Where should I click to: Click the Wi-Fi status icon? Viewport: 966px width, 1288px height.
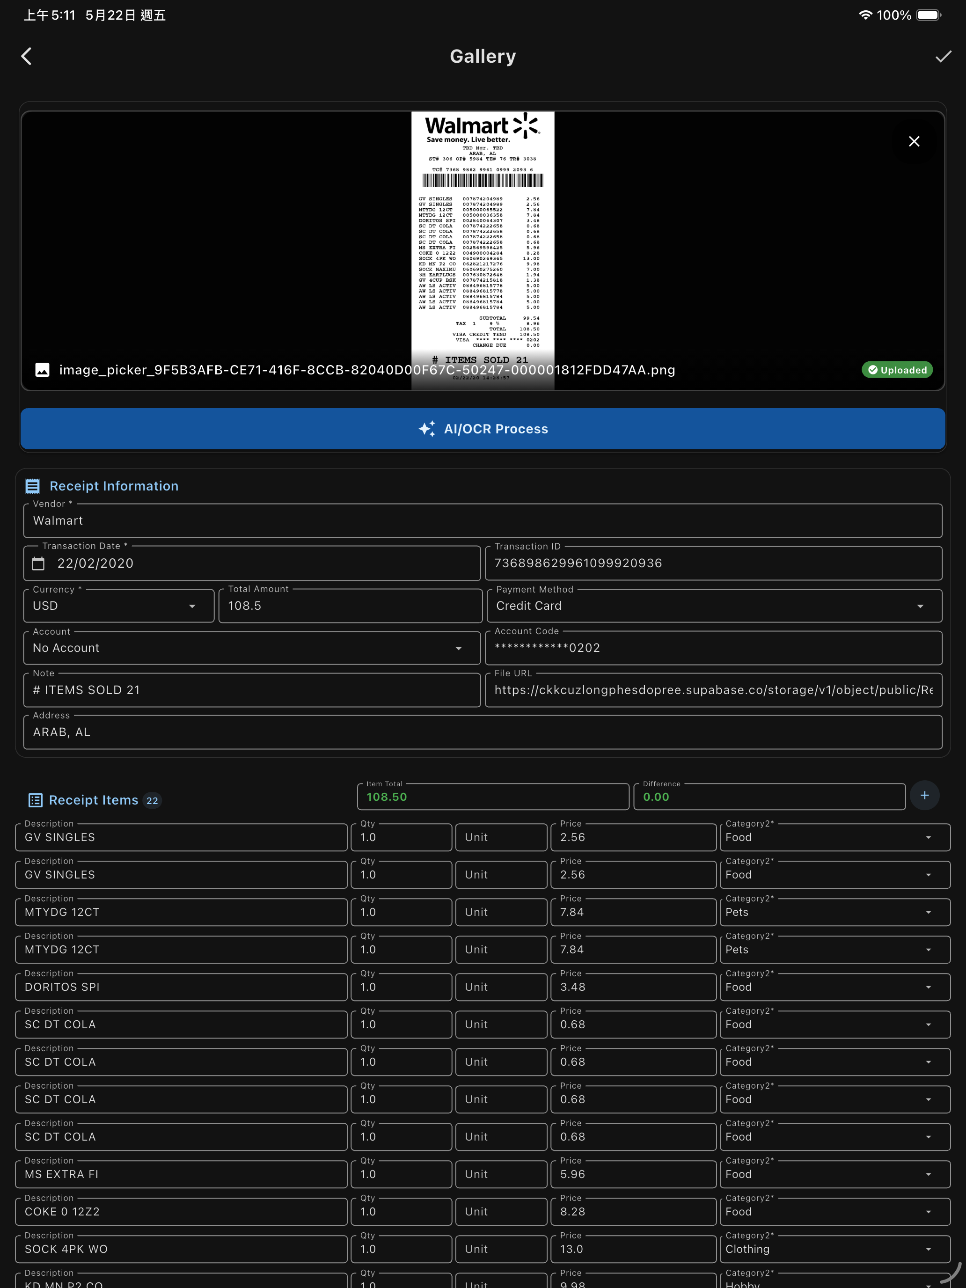point(865,15)
